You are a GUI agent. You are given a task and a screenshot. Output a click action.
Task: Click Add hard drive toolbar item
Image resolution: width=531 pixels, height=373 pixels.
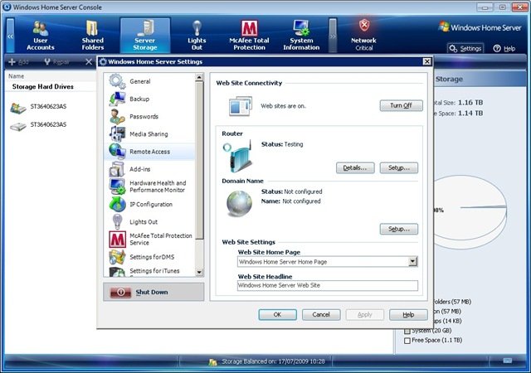click(18, 61)
